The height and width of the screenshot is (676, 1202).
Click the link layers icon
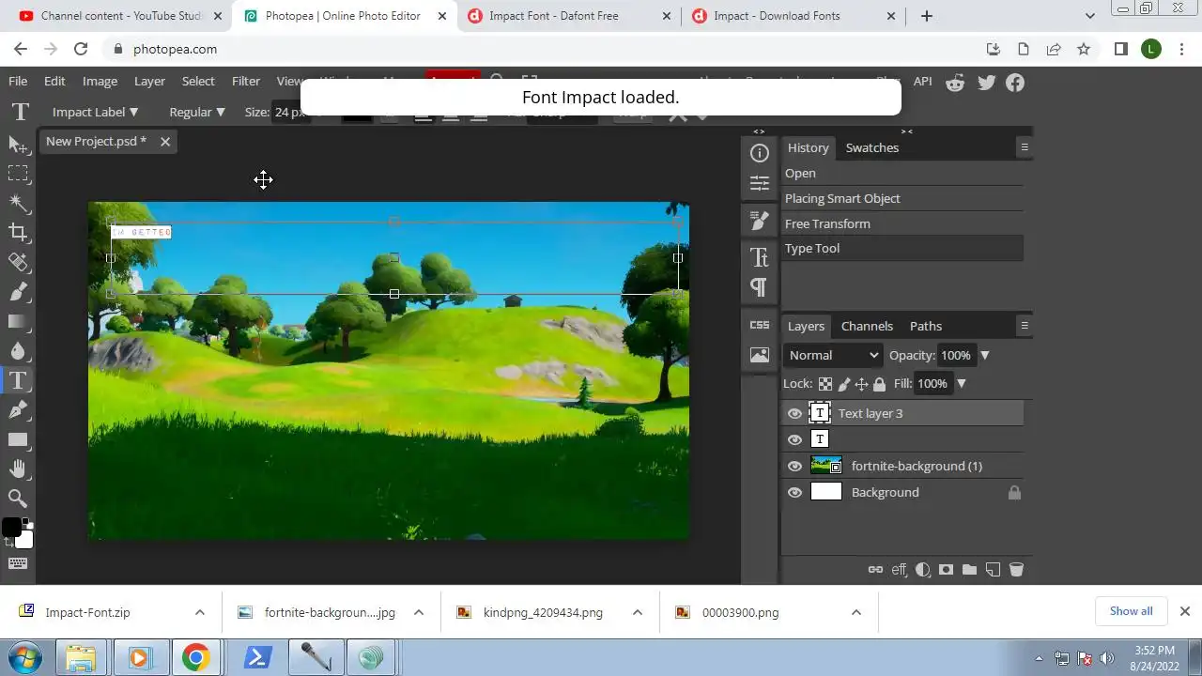click(x=875, y=569)
